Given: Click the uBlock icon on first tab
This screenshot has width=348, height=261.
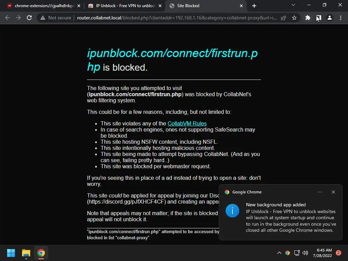Looking at the screenshot, I should point(9,6).
